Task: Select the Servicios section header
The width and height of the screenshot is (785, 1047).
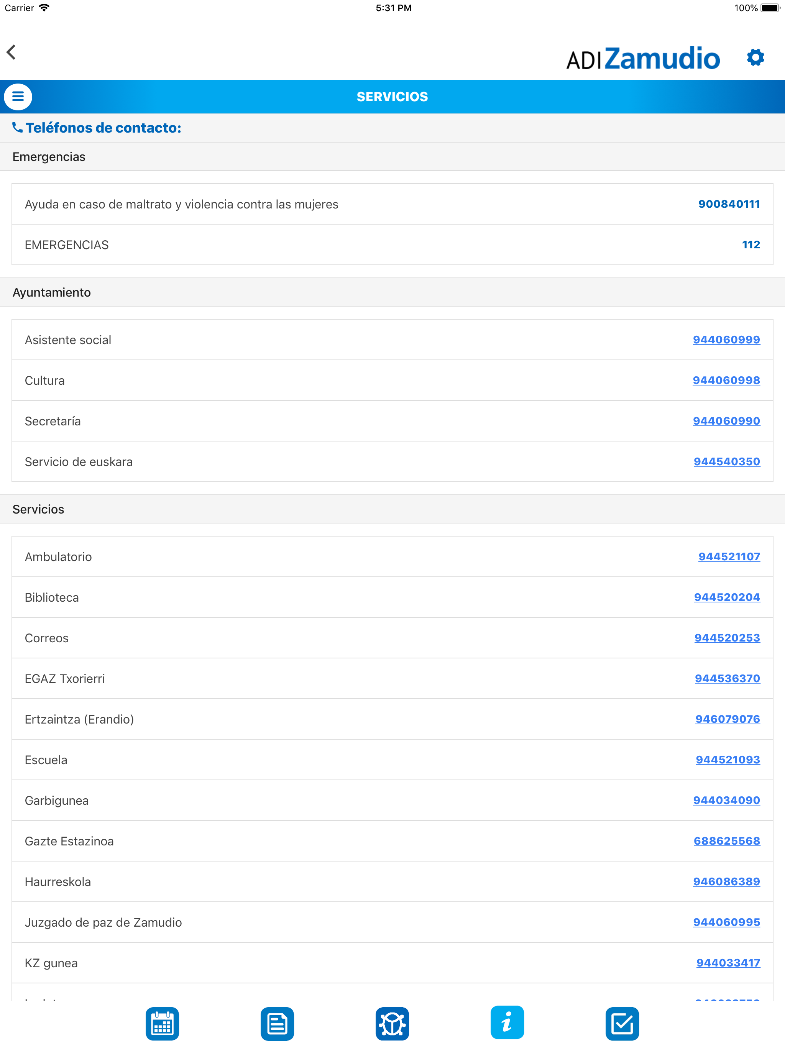Action: [392, 509]
